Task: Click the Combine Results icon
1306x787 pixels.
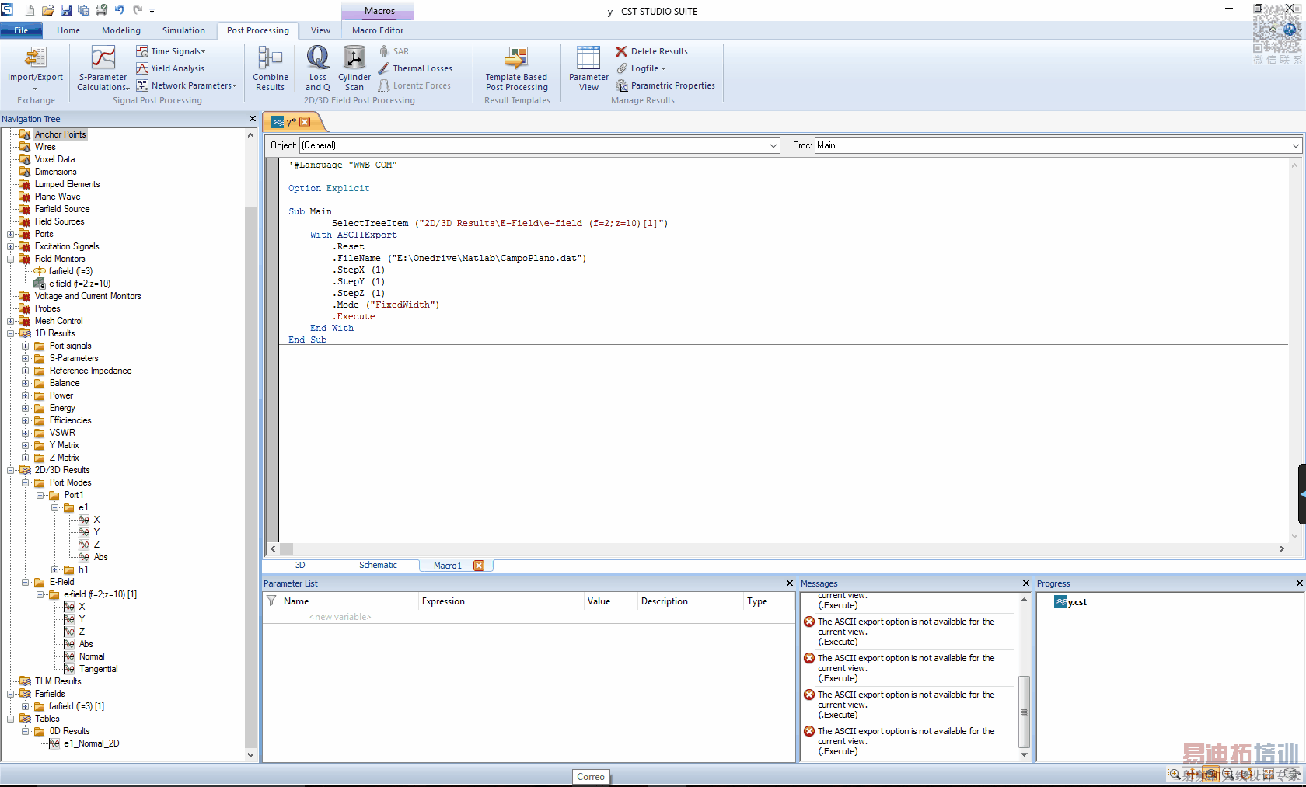Action: [271, 68]
